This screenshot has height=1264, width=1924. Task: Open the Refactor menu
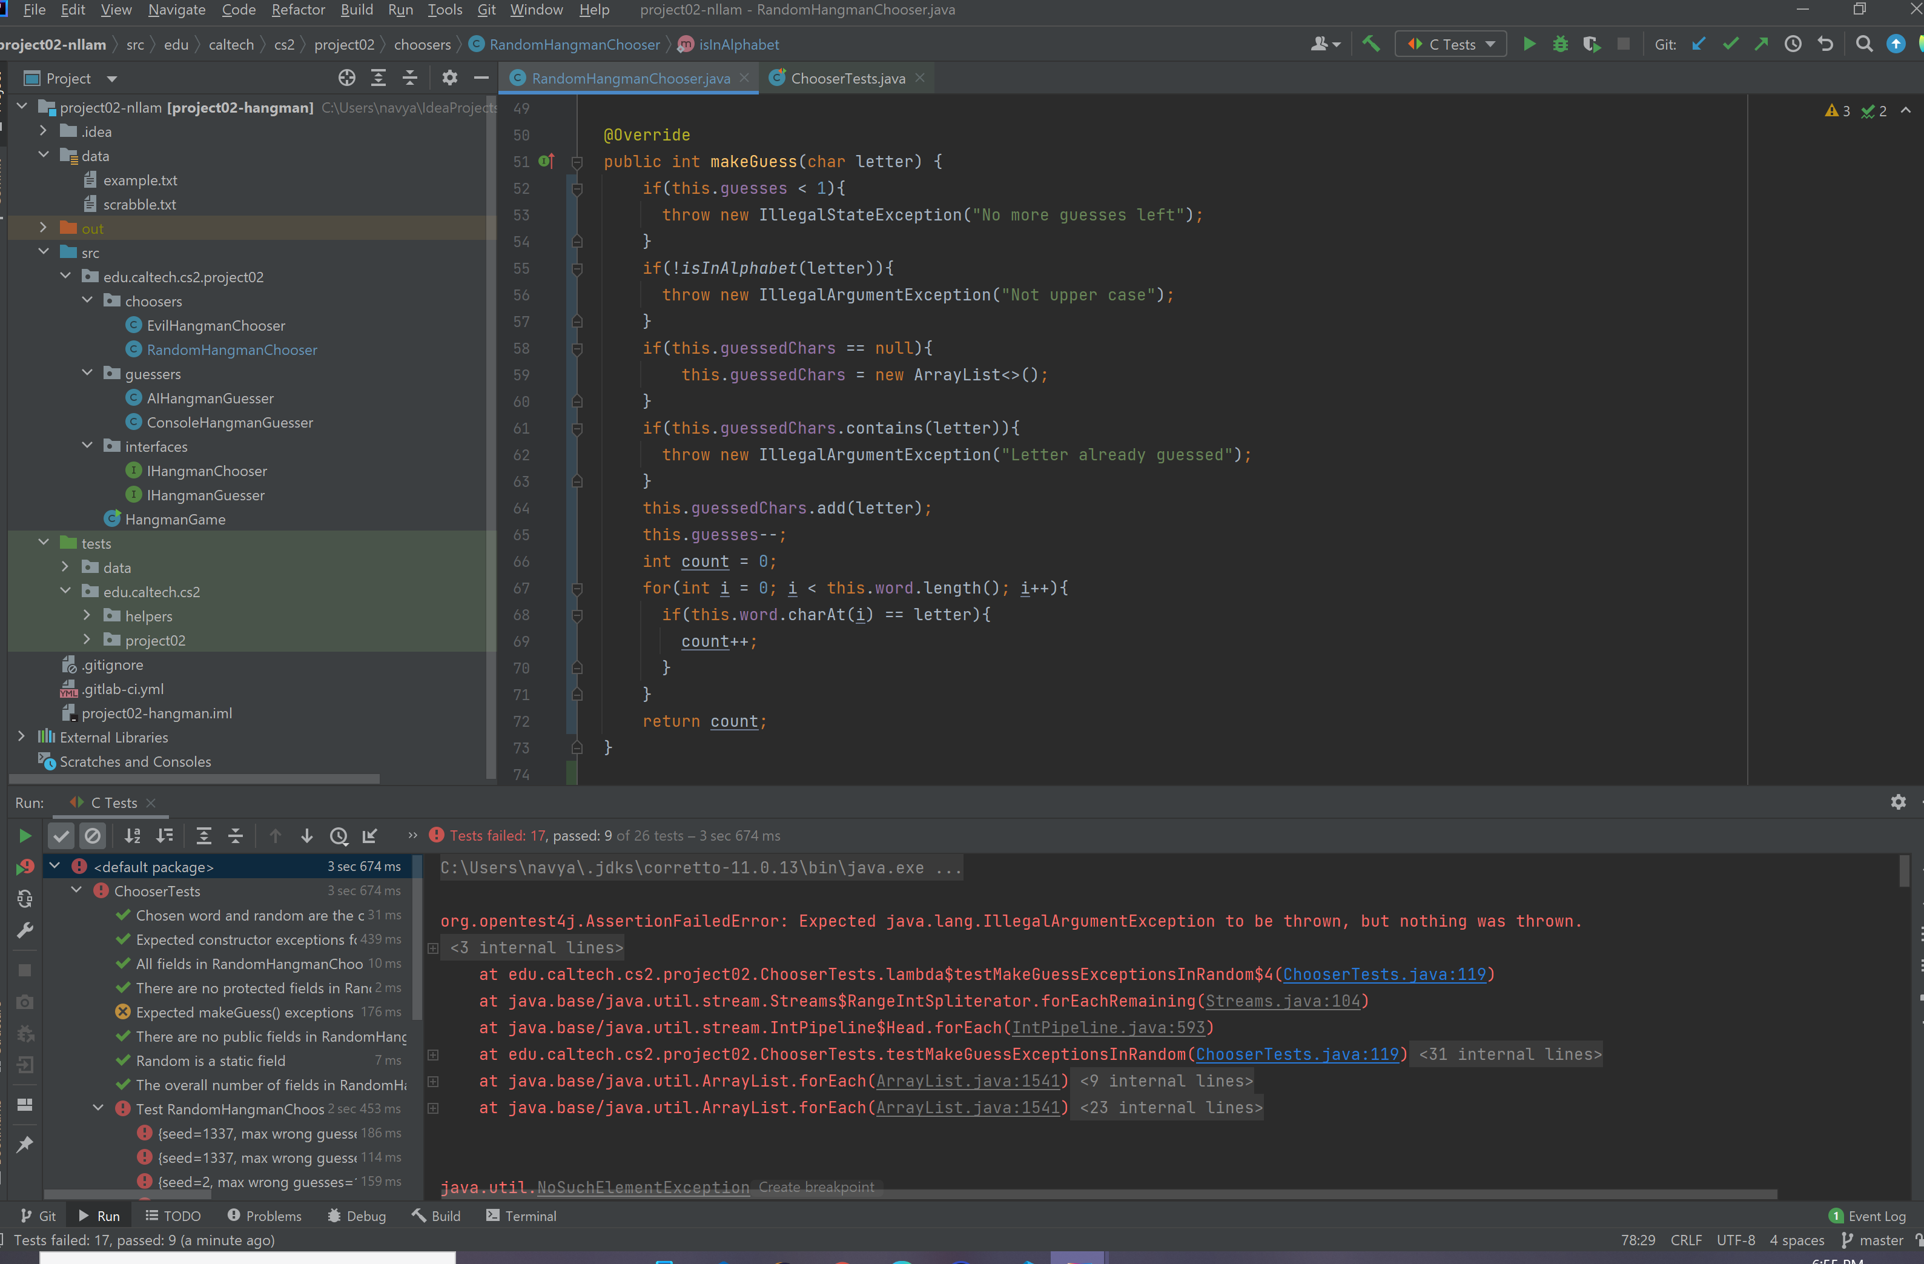tap(297, 10)
